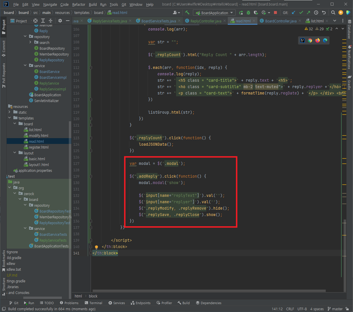Click the Profiler run icon in toolbar

(x=264, y=13)
